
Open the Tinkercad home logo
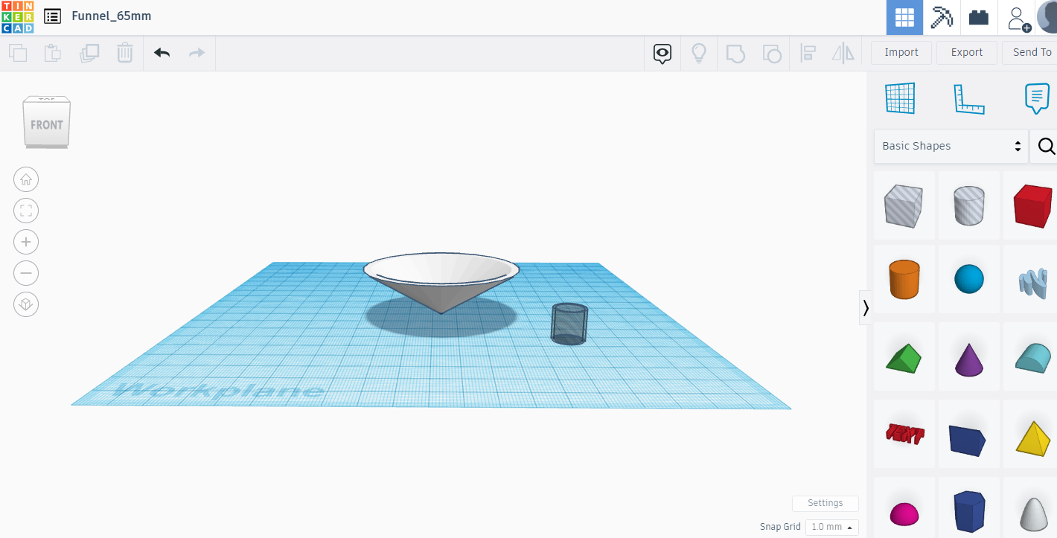pyautogui.click(x=17, y=17)
